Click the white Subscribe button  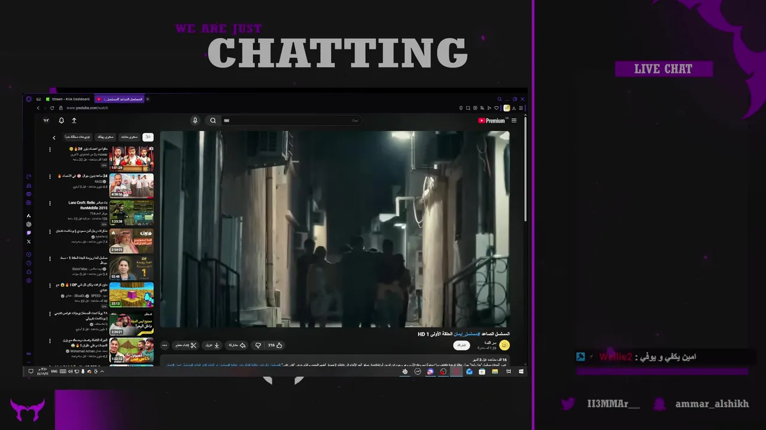(461, 345)
